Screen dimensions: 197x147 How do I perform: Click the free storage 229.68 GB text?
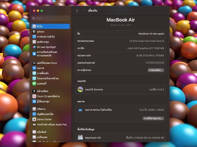(x=145, y=138)
